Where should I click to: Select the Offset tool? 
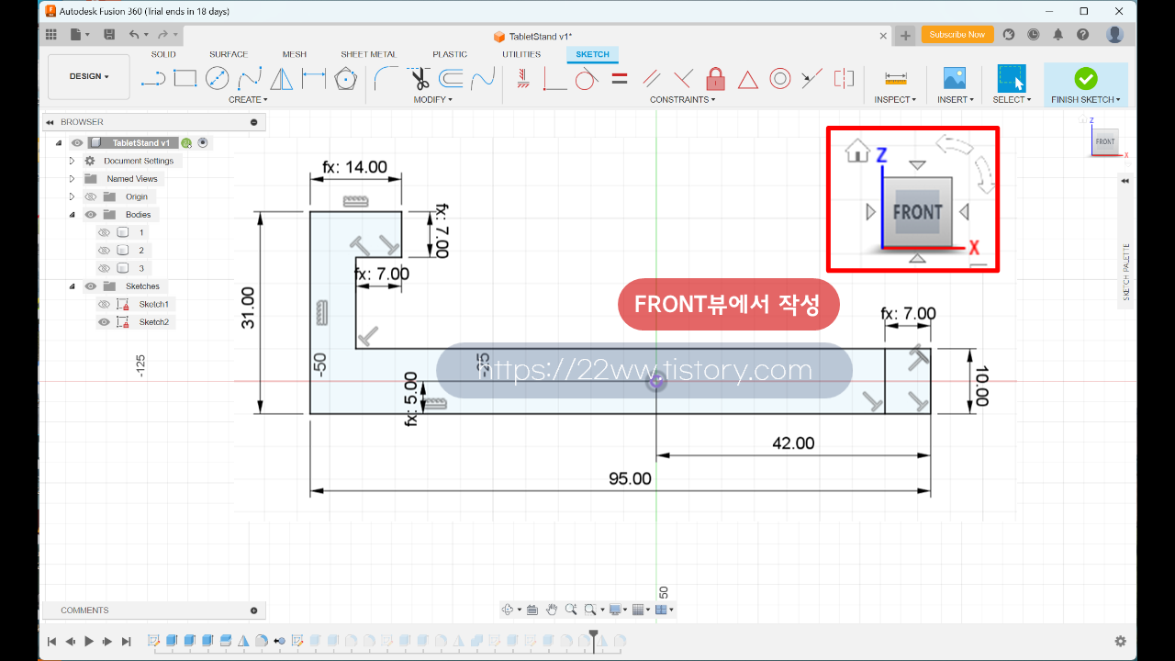[451, 79]
